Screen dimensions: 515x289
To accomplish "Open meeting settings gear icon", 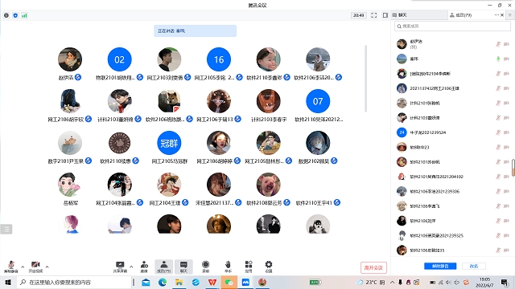I will point(269,267).
